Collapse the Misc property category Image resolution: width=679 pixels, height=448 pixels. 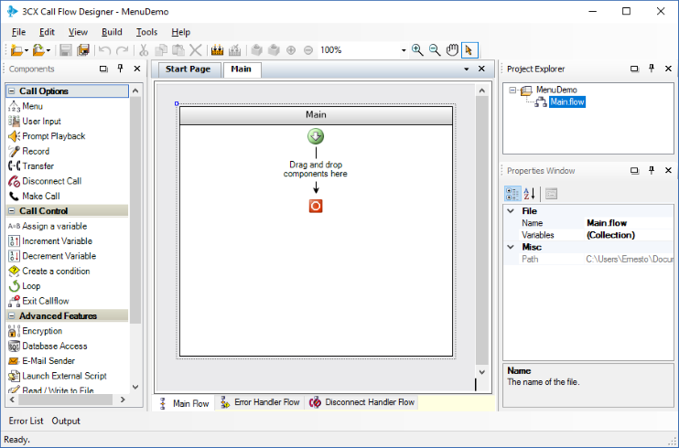[x=511, y=247]
